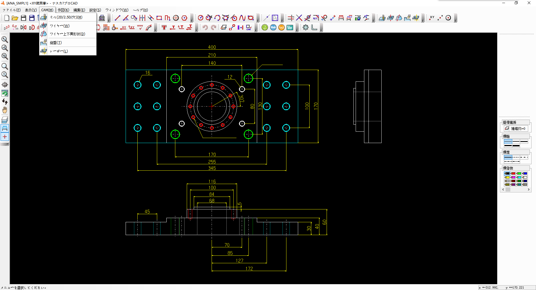Pick the cyan pen color
536x290 pixels.
click(519, 177)
